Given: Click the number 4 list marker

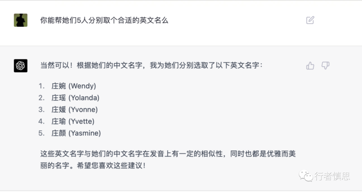Looking at the screenshot, I should (x=42, y=121).
